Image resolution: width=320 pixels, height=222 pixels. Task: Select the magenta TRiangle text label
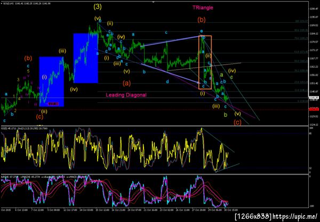(x=203, y=8)
